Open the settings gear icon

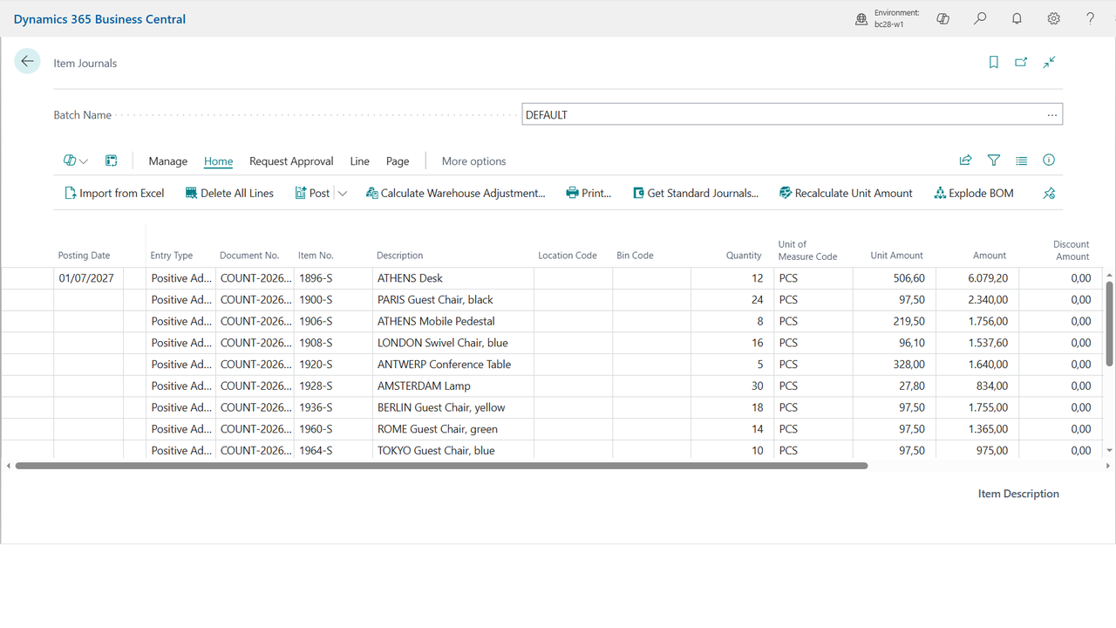point(1053,18)
